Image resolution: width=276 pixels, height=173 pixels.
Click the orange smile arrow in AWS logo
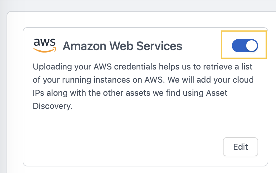[44, 50]
